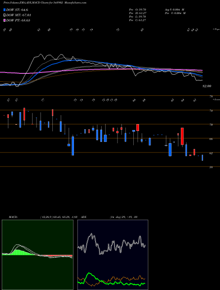Click the 'Pre H: 61.27' high value
The image size is (220, 290).
pyautogui.click(x=138, y=13)
